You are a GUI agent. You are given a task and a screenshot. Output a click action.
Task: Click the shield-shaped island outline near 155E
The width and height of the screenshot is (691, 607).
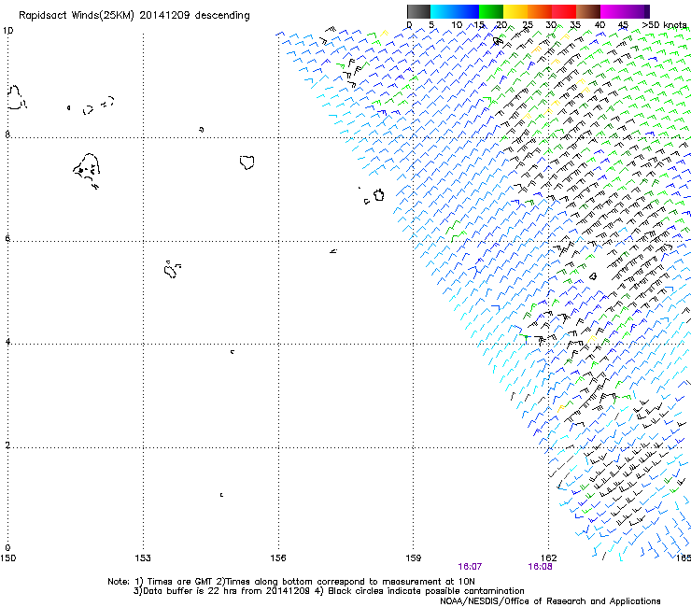pyautogui.click(x=247, y=162)
